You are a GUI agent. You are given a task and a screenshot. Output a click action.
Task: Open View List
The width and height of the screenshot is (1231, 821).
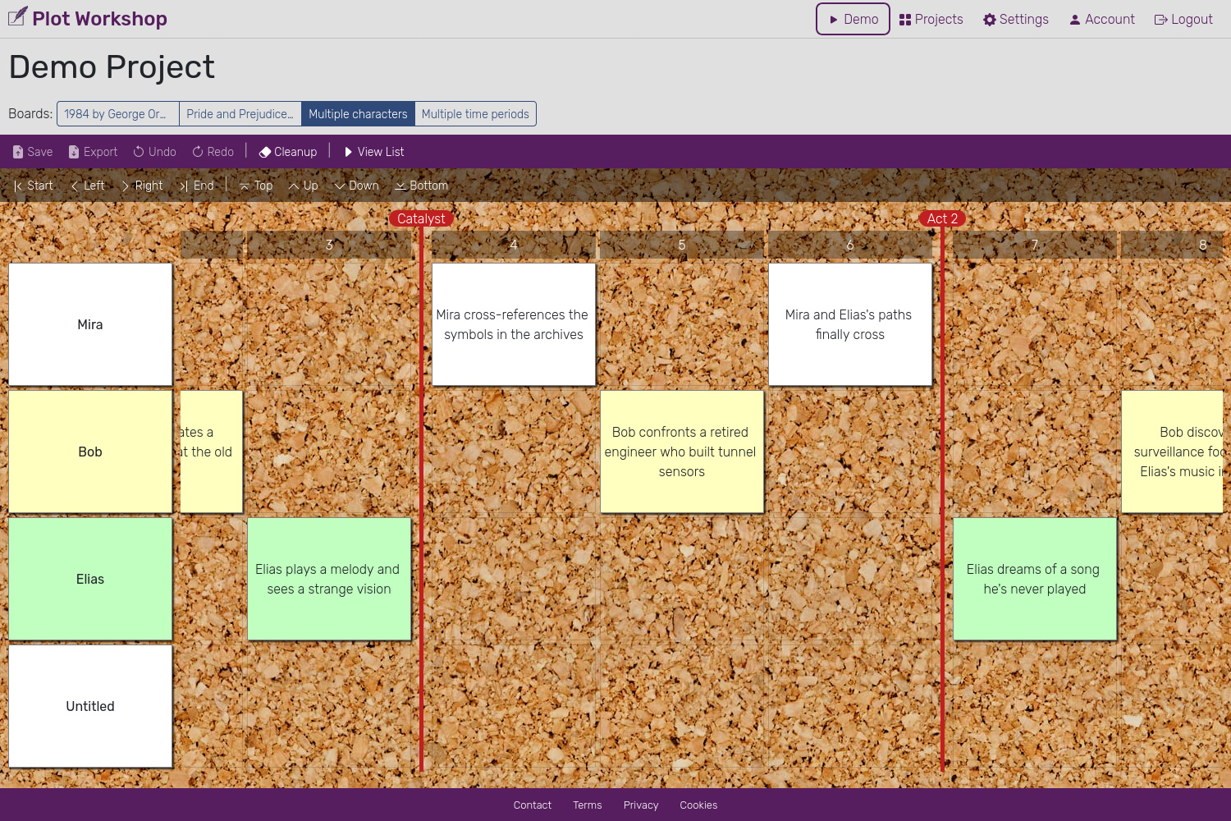pyautogui.click(x=373, y=152)
